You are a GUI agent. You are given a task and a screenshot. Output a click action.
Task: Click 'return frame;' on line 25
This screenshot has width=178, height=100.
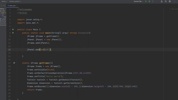tap(35, 90)
